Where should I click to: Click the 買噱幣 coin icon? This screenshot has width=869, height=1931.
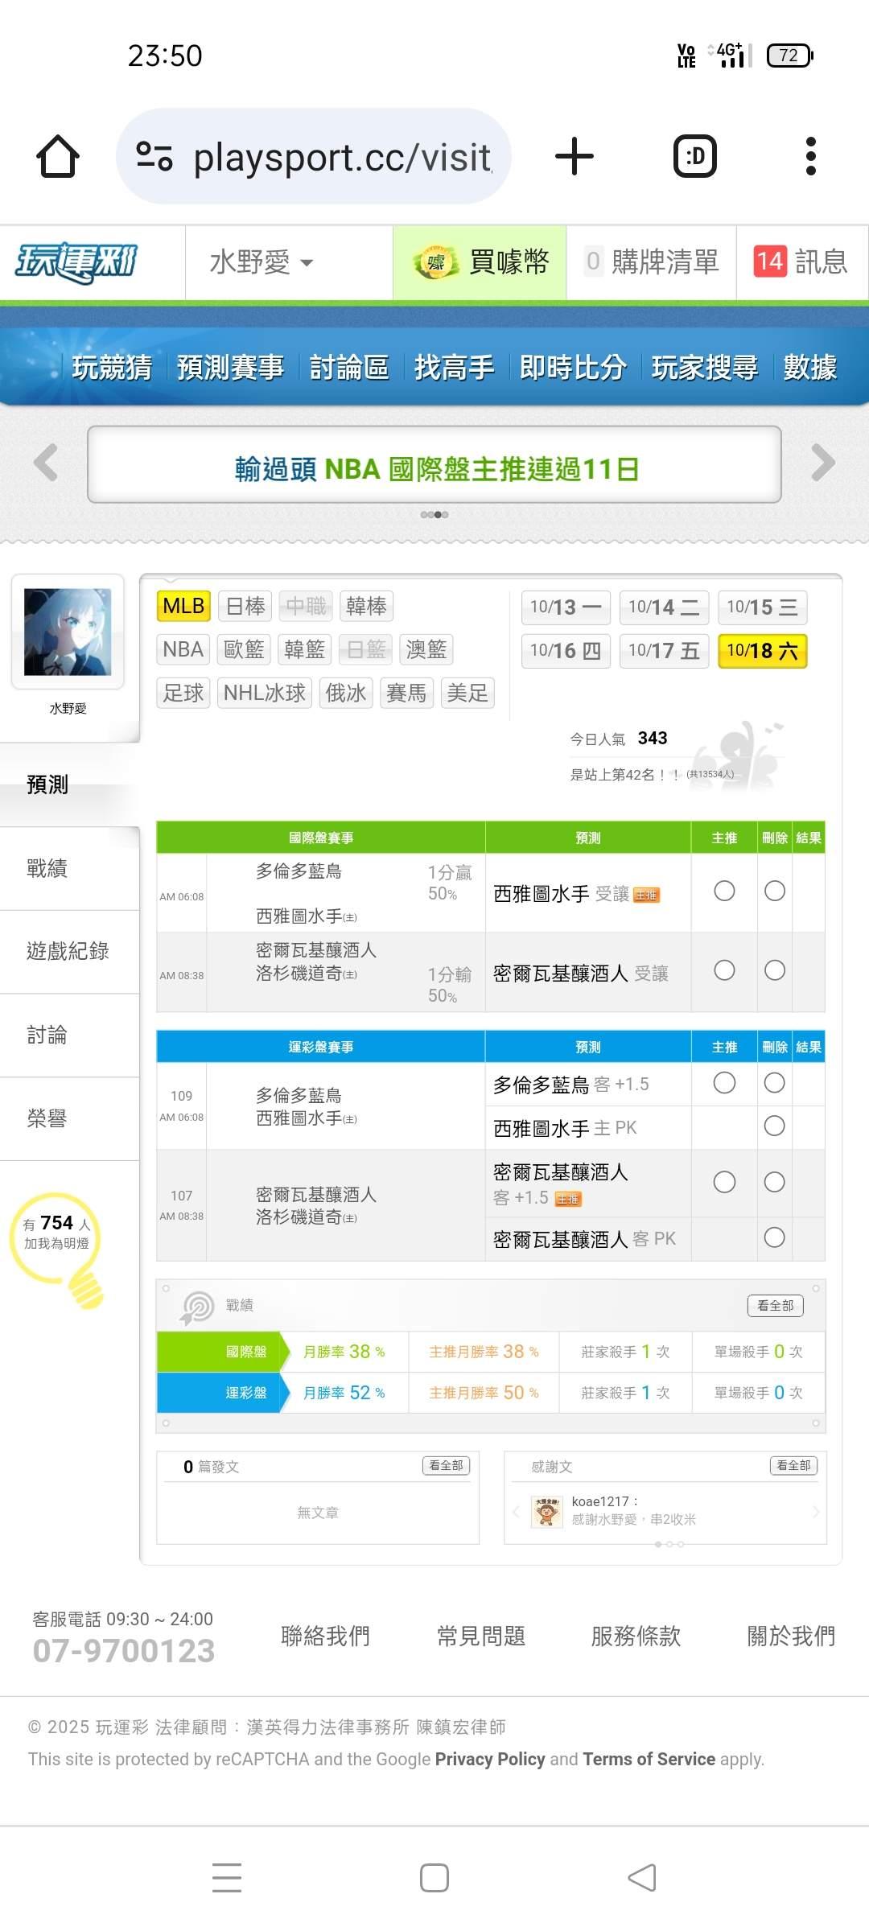435,262
